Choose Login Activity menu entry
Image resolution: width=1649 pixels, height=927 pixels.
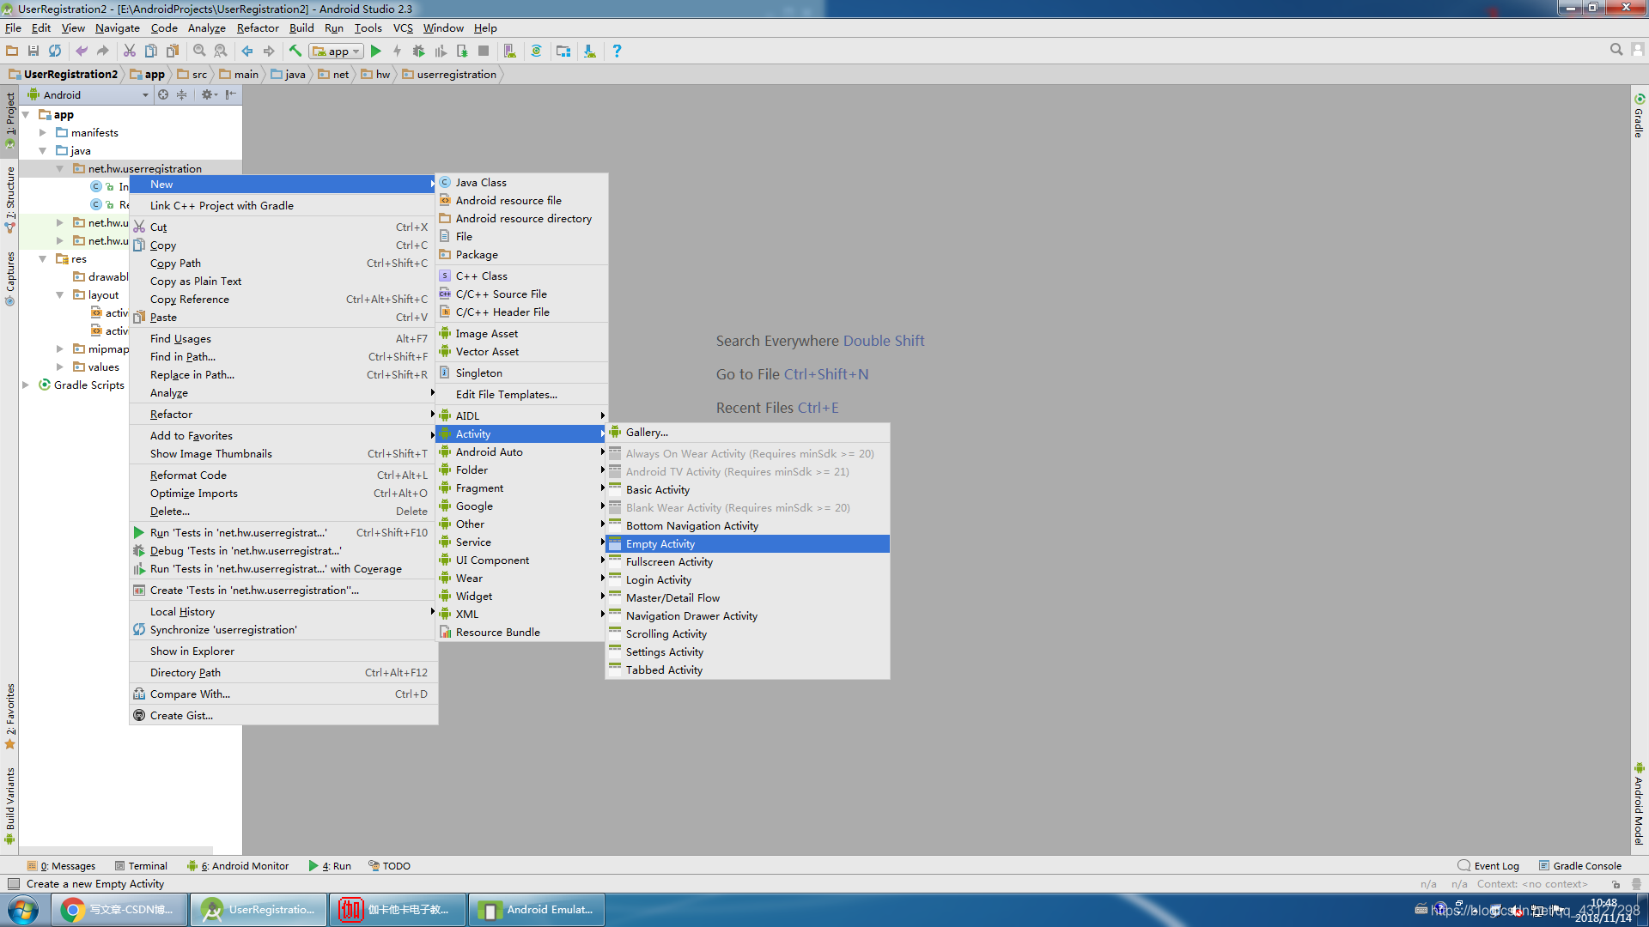(747, 579)
